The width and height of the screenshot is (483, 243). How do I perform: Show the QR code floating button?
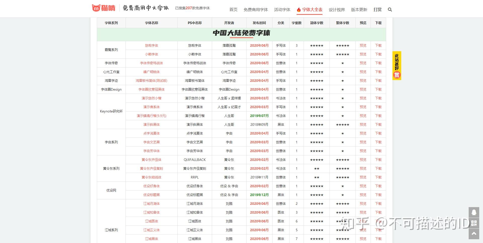coord(474,223)
